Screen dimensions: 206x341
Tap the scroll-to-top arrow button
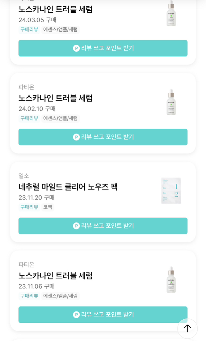point(187,328)
